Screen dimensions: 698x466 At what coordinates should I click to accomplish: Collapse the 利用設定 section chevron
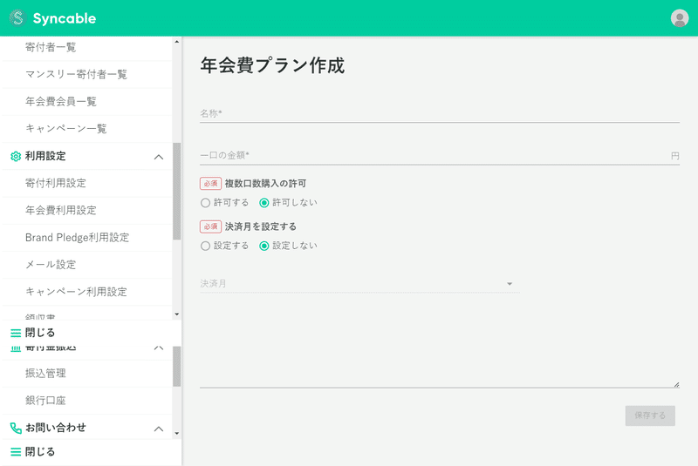click(159, 157)
